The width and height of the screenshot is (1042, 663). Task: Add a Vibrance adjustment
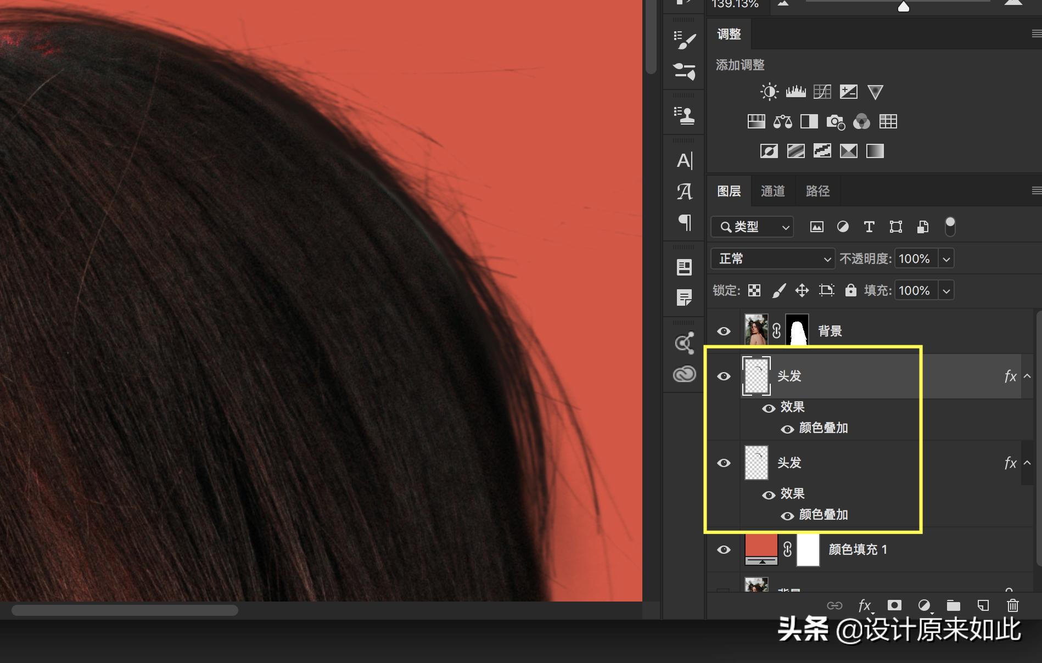[875, 92]
